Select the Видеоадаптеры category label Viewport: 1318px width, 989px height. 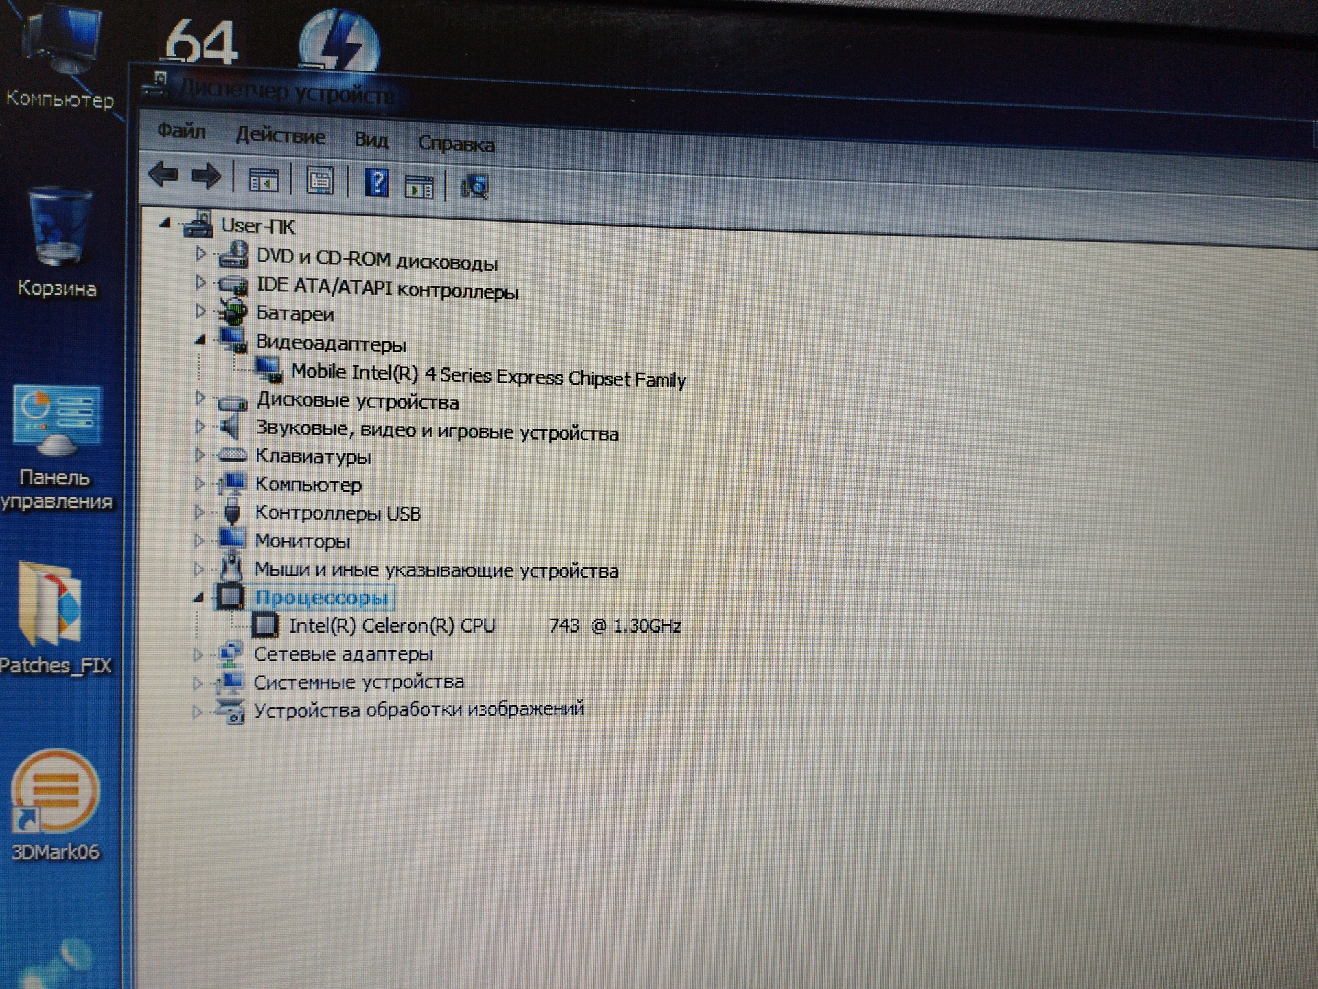pyautogui.click(x=331, y=343)
